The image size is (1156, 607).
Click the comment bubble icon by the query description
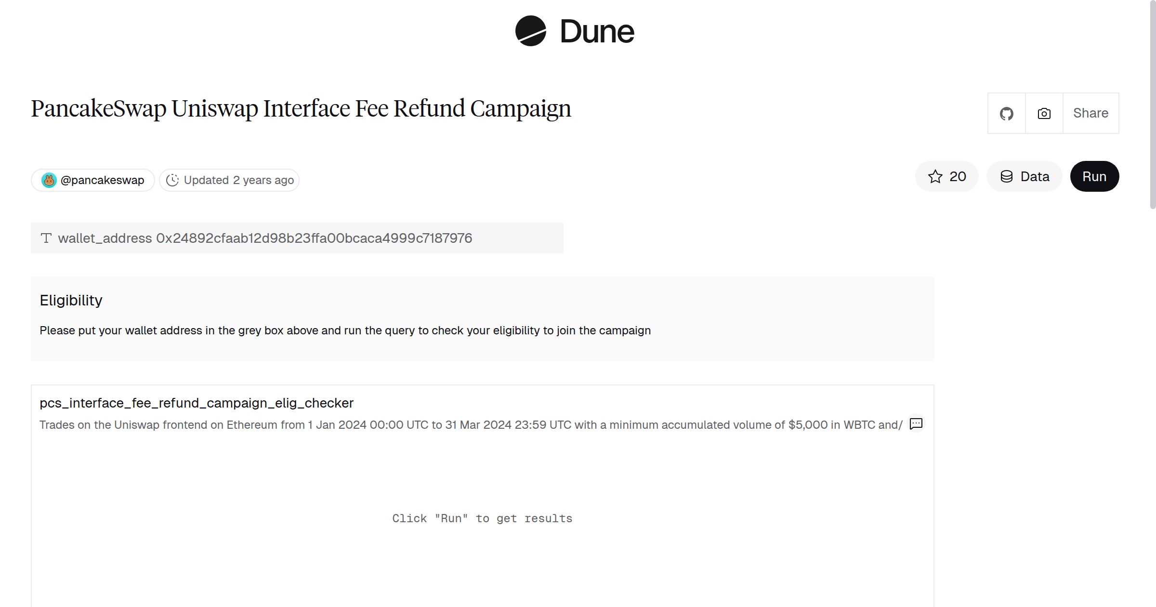pyautogui.click(x=916, y=424)
